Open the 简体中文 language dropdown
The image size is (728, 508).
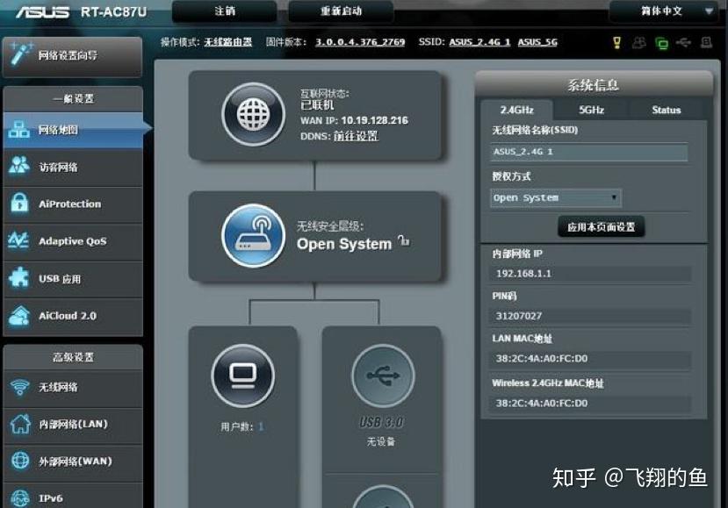pyautogui.click(x=663, y=11)
